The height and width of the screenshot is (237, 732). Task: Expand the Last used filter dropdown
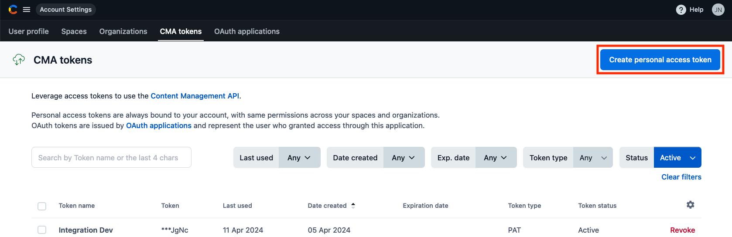tap(299, 157)
